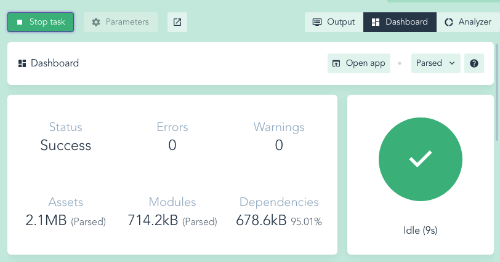Click the 95.01% dependencies percentage

click(307, 221)
